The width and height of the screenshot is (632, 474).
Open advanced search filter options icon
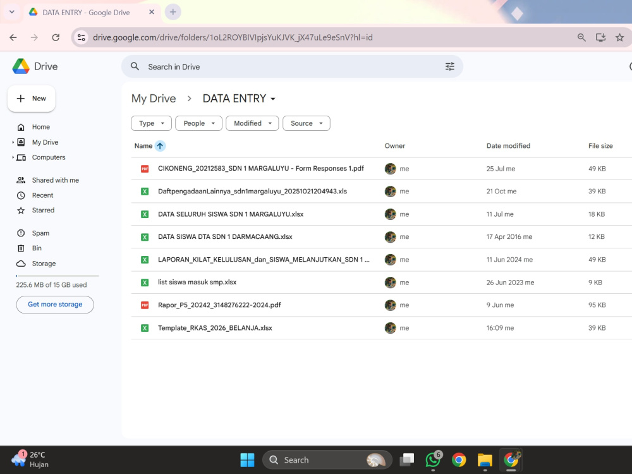(x=450, y=66)
